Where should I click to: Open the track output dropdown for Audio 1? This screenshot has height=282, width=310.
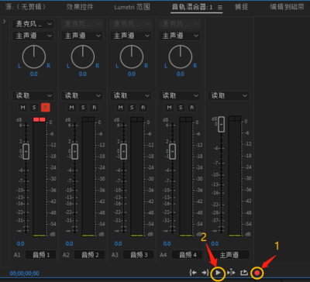[x=33, y=36]
